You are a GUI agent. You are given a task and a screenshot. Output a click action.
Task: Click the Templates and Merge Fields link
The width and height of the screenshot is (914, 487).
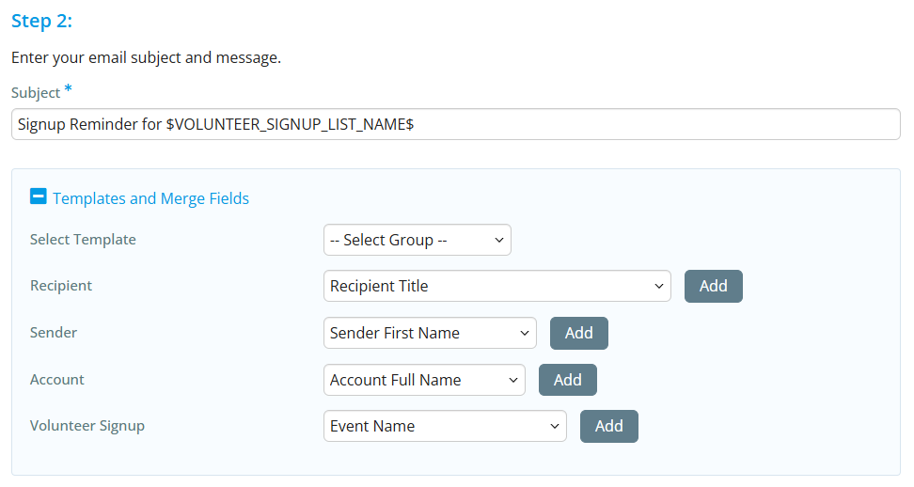[x=150, y=198]
